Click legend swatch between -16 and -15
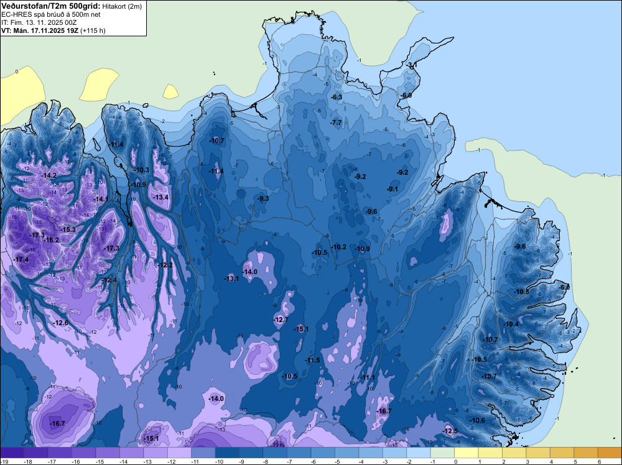 pos(84,453)
